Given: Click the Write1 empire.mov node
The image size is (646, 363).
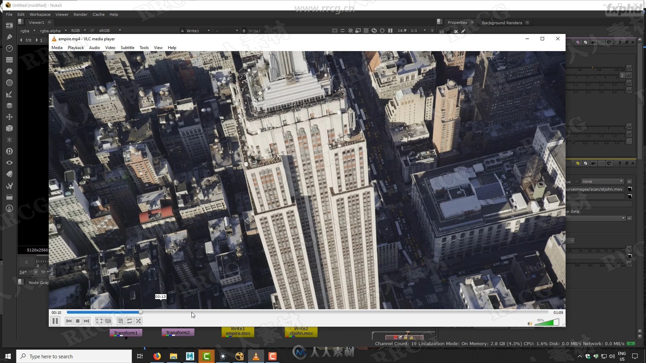Looking at the screenshot, I should click(x=238, y=331).
